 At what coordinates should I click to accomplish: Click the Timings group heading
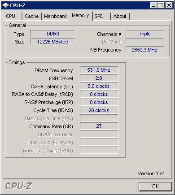[x=17, y=62]
